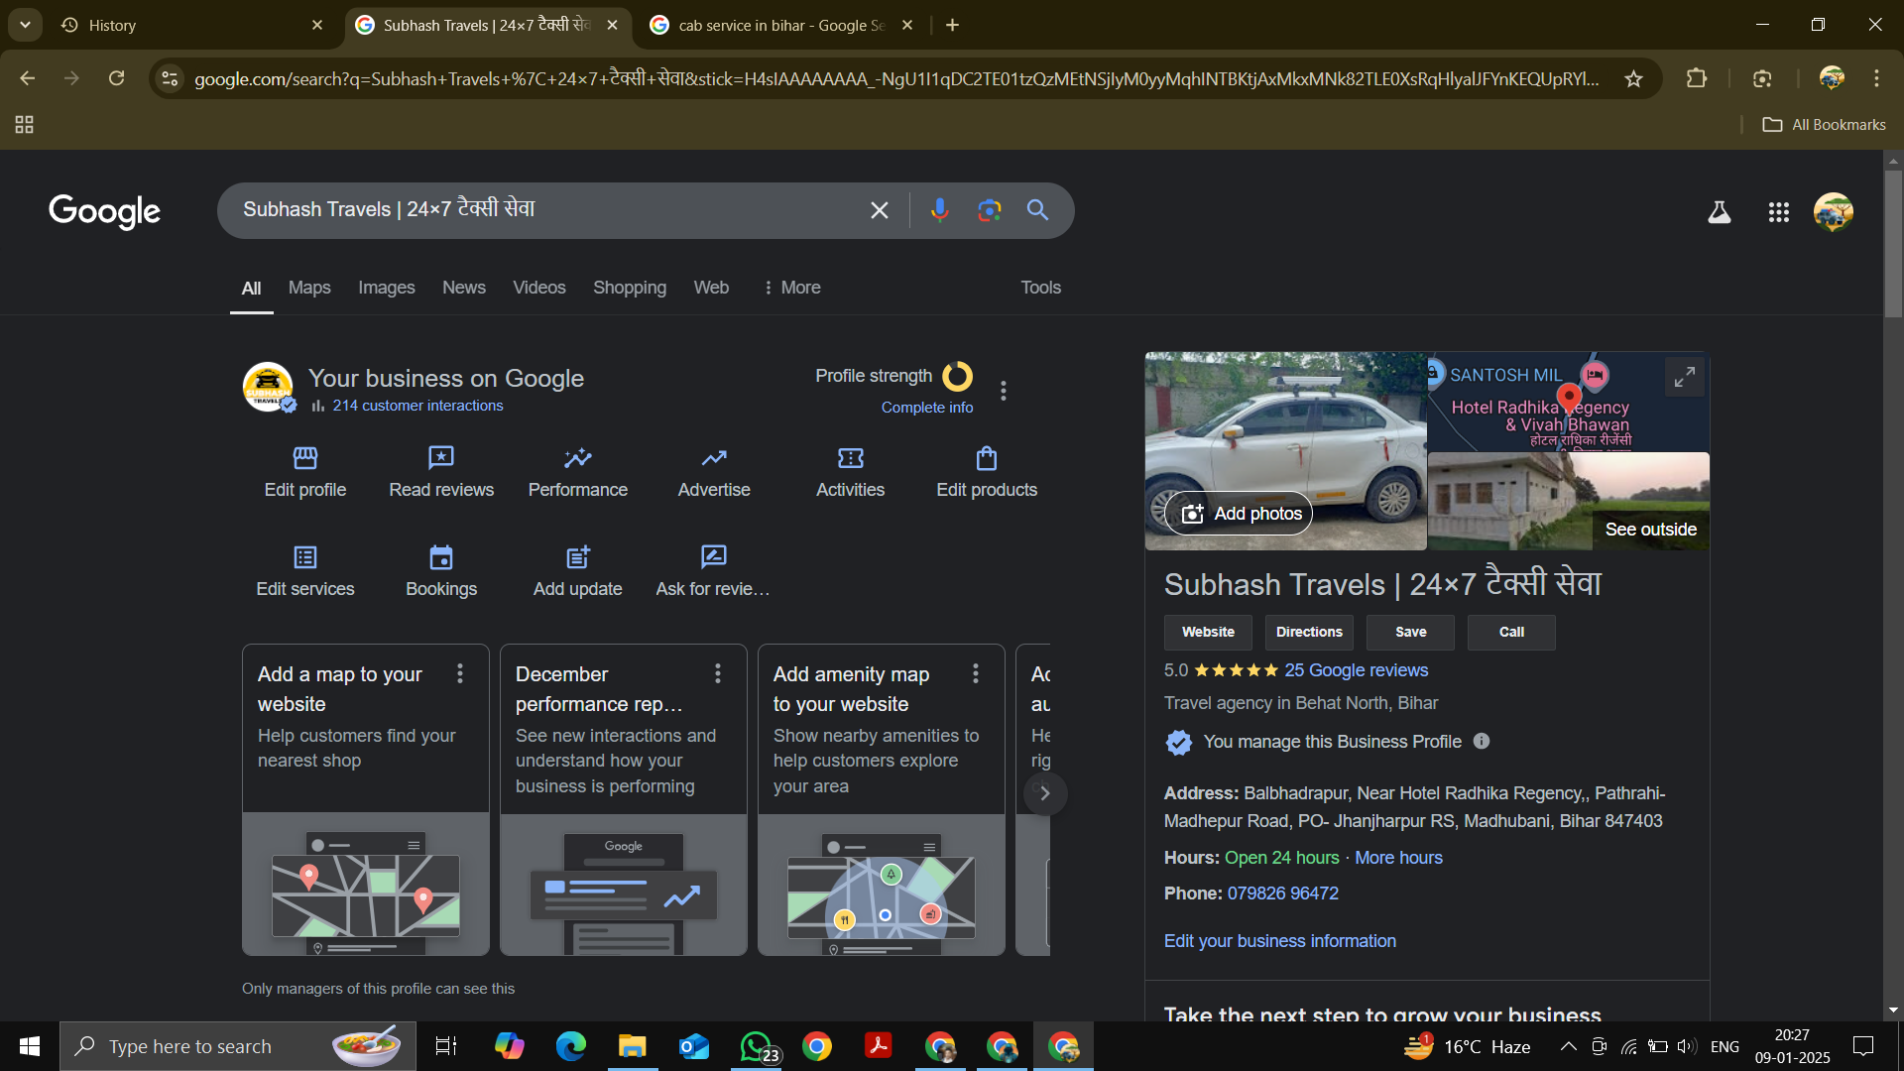The height and width of the screenshot is (1071, 1904).
Task: Open the All Bookmarks folder
Action: click(x=1824, y=125)
